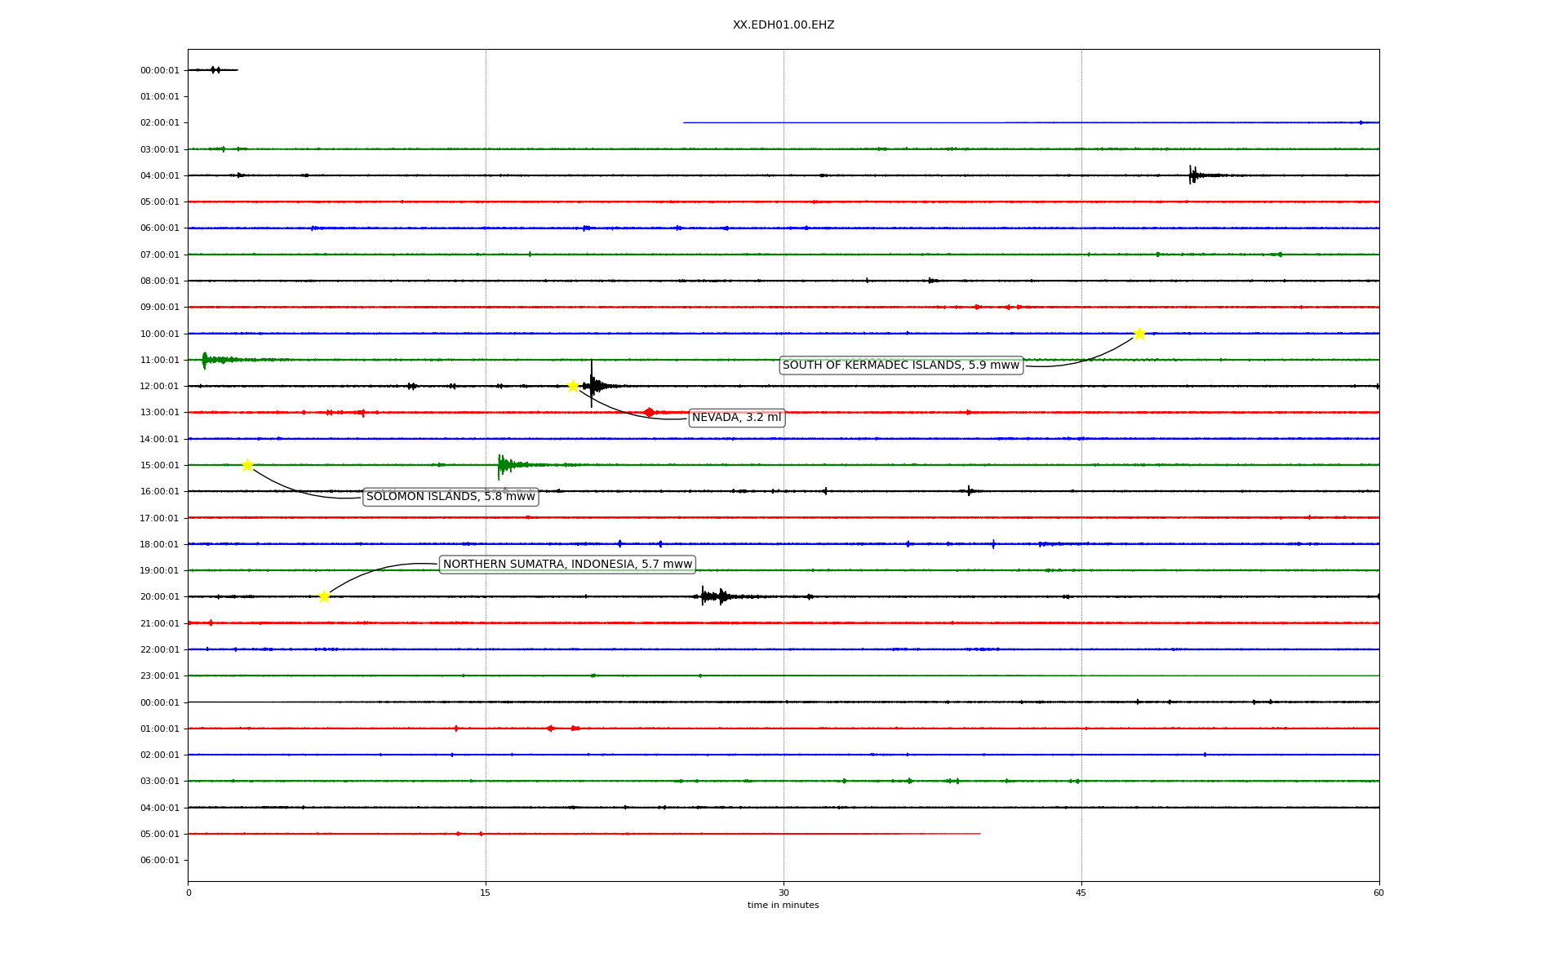This screenshot has width=1567, height=979.
Task: Click the 45 tick label on time axis
Action: (1081, 893)
